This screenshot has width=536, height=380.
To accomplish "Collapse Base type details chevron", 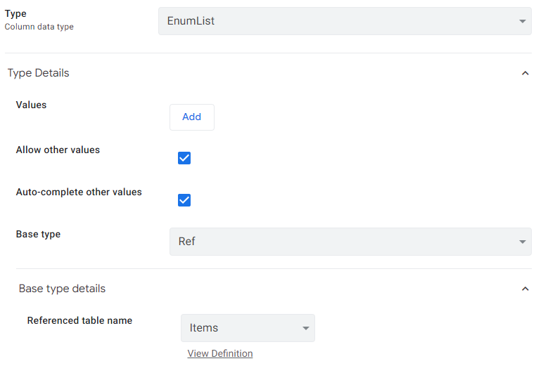I will pyautogui.click(x=525, y=289).
